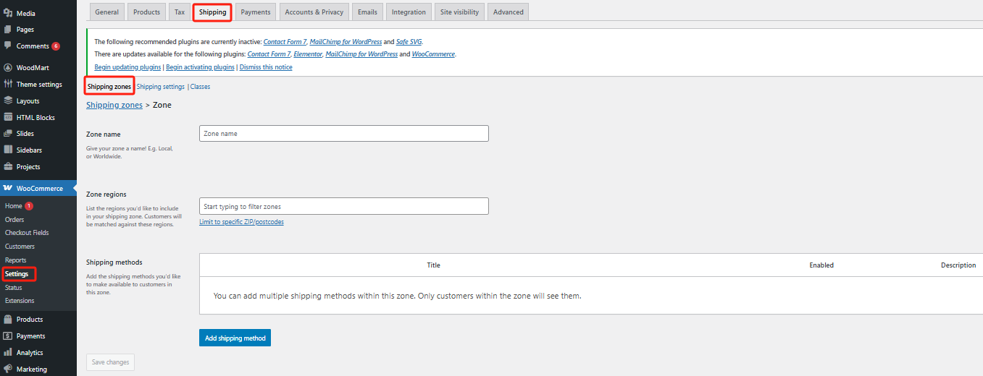Focus the Zone name text field
Image resolution: width=983 pixels, height=376 pixels.
[343, 134]
